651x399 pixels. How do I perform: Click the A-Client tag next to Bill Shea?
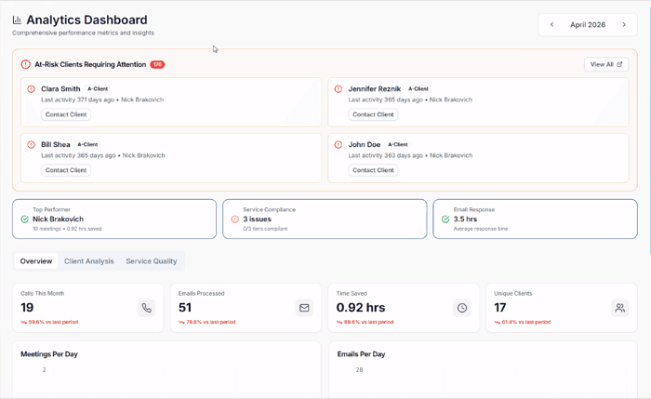click(87, 144)
